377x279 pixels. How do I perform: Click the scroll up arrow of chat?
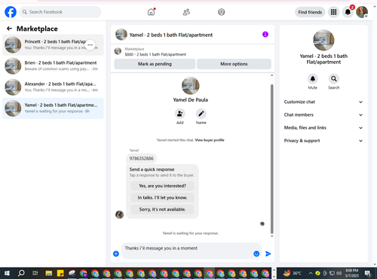tap(271, 75)
